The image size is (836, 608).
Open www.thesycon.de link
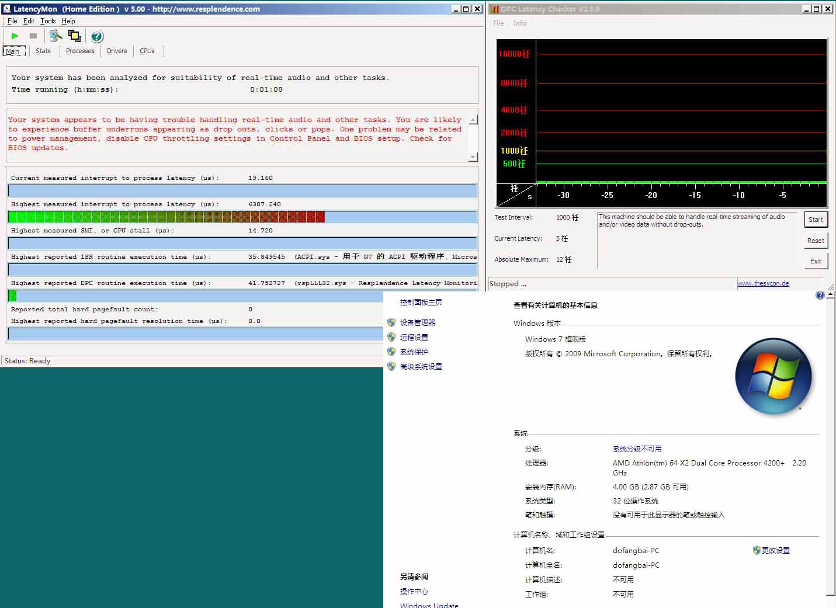pos(763,283)
